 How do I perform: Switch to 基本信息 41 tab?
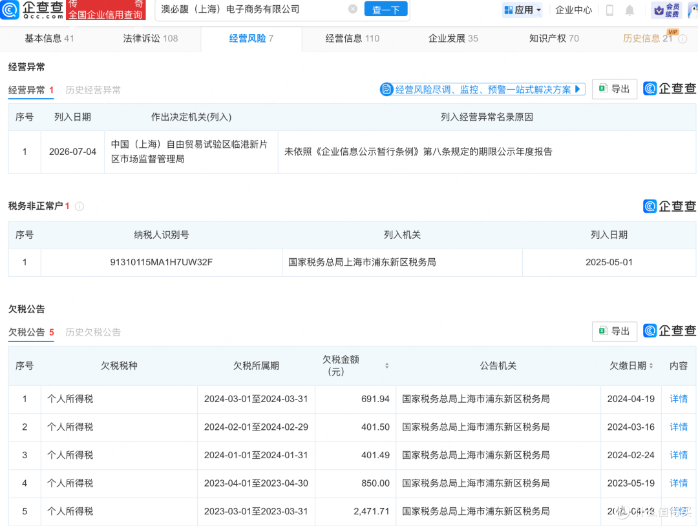49,39
